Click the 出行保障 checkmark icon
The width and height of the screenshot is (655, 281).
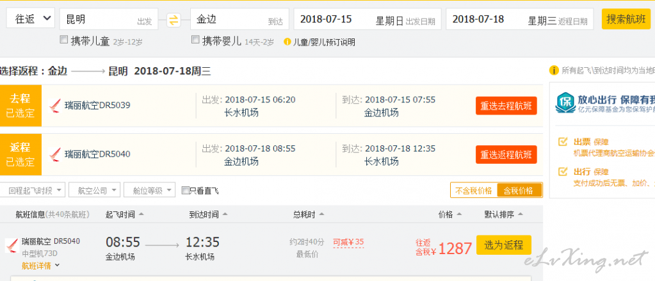(x=563, y=172)
